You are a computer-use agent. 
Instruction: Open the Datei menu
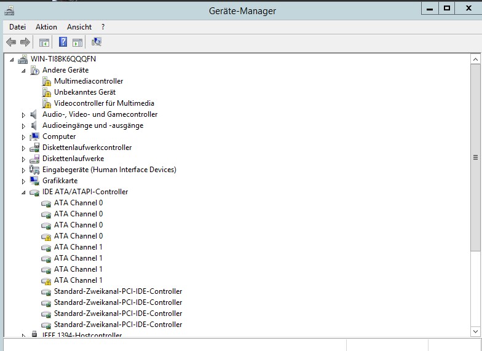17,27
